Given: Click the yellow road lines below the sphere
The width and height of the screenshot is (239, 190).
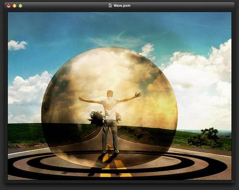Looking at the screenshot, I should [x=116, y=169].
